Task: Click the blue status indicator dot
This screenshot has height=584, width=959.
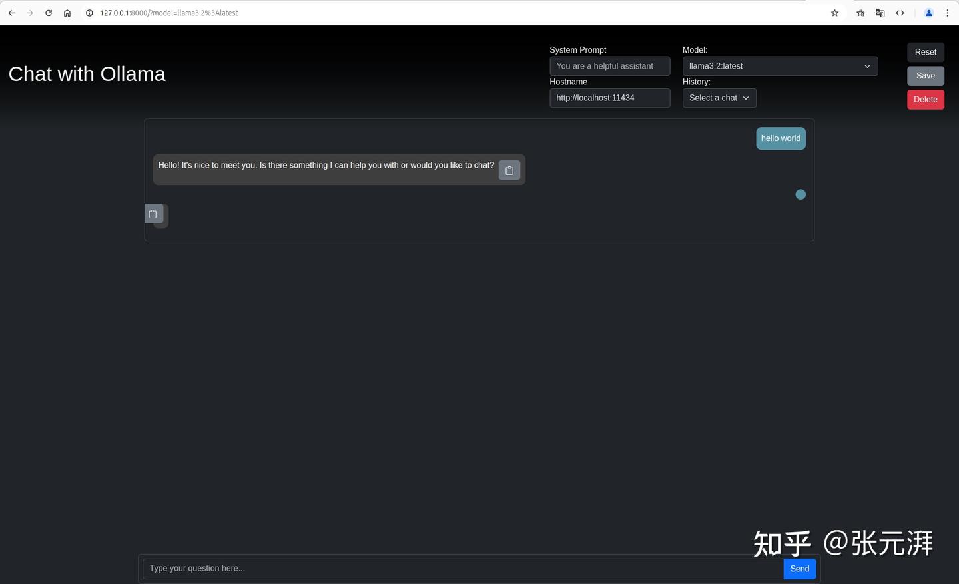Action: pos(800,194)
